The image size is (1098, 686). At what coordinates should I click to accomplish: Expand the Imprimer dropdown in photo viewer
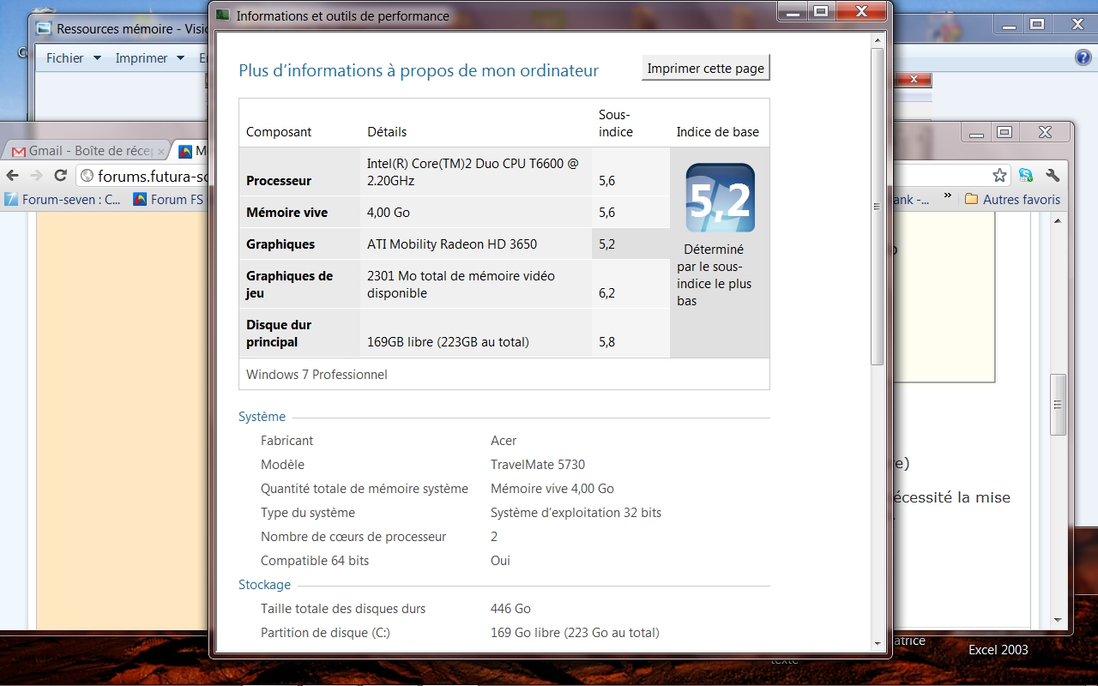[180, 58]
